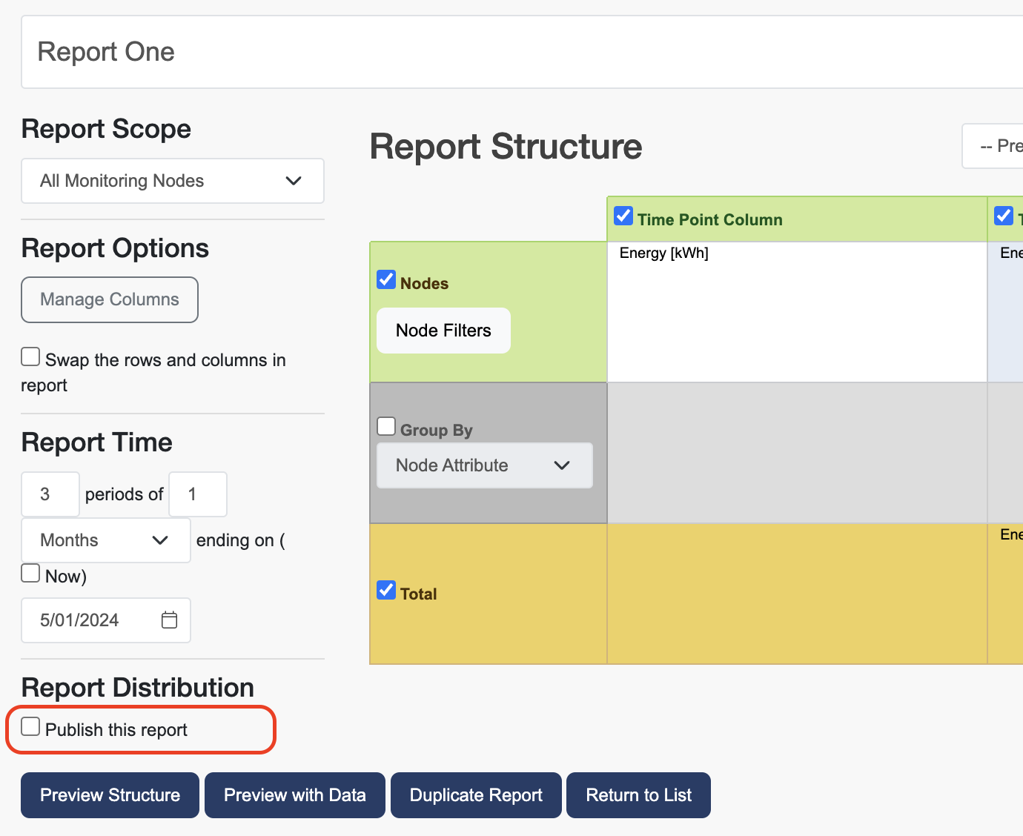Focus the number of periods field
Screen dimensions: 1023x836
[x=50, y=494]
